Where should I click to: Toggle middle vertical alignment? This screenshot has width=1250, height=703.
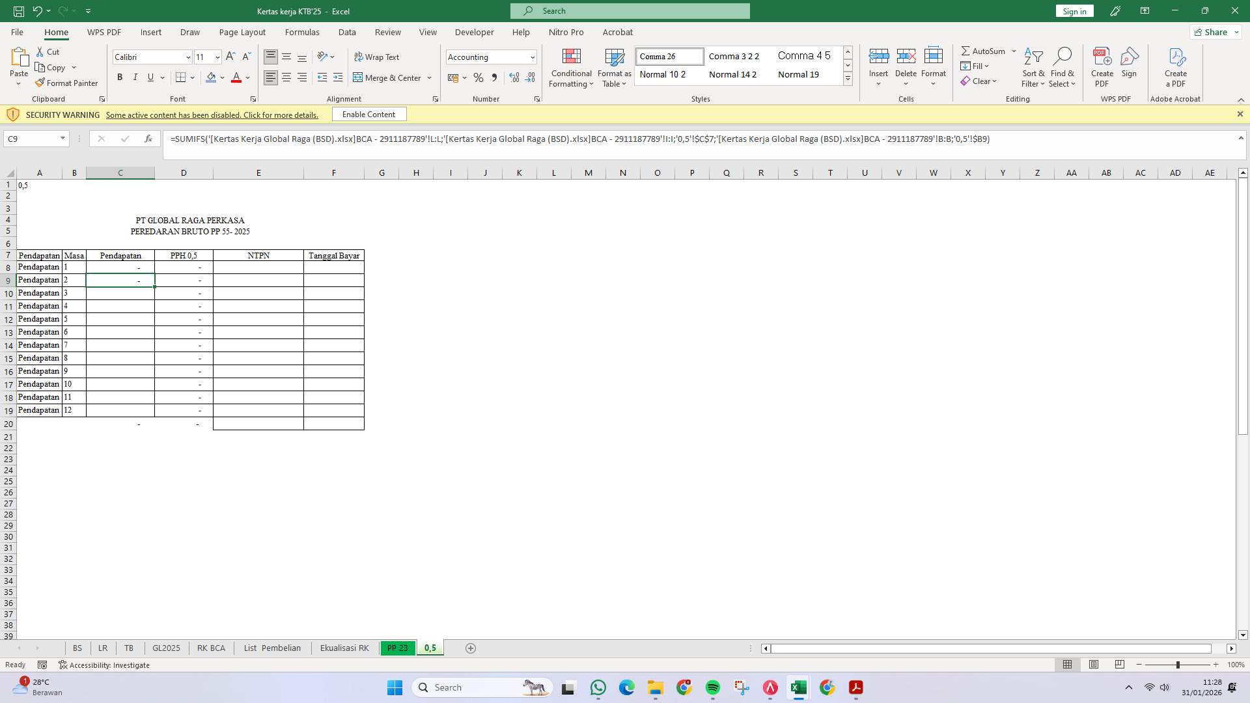click(286, 57)
